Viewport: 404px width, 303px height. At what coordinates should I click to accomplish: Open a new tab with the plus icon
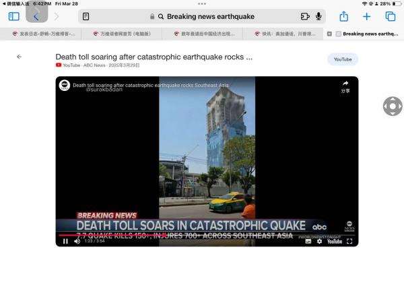366,16
